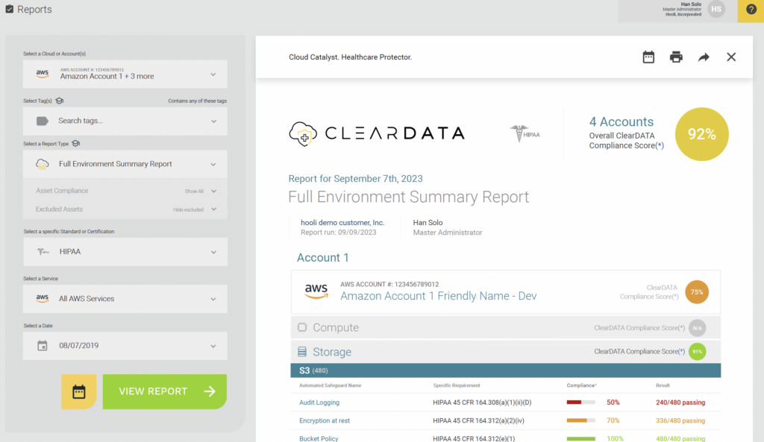Close the report preview with X

(731, 57)
